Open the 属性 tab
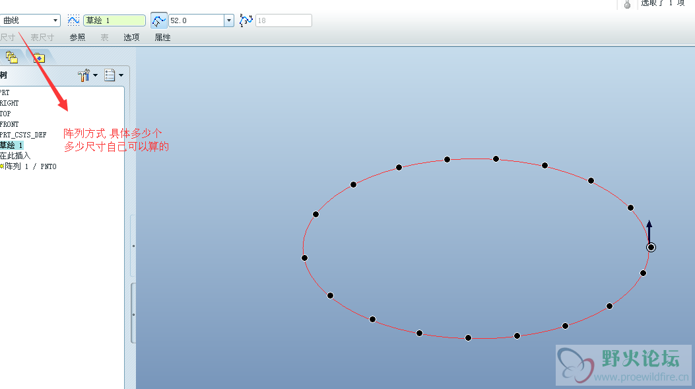The height and width of the screenshot is (389, 695). click(x=162, y=37)
